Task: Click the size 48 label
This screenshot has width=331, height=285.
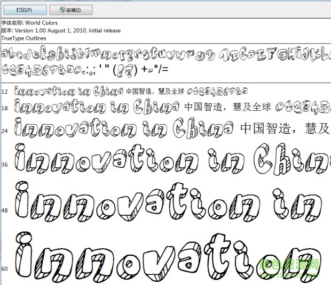Action: 4,210
